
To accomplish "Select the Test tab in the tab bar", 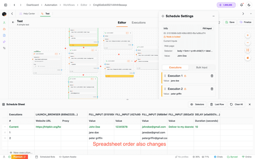I will [45, 14].
